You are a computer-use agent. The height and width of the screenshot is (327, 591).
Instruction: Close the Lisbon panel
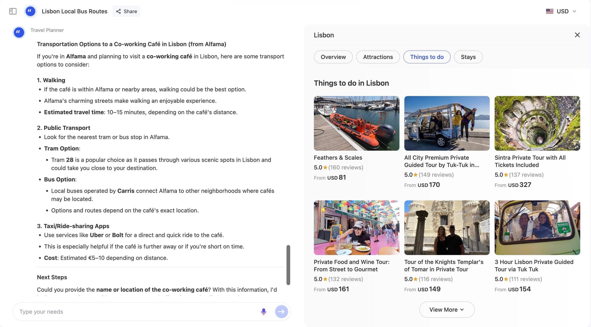click(x=577, y=35)
